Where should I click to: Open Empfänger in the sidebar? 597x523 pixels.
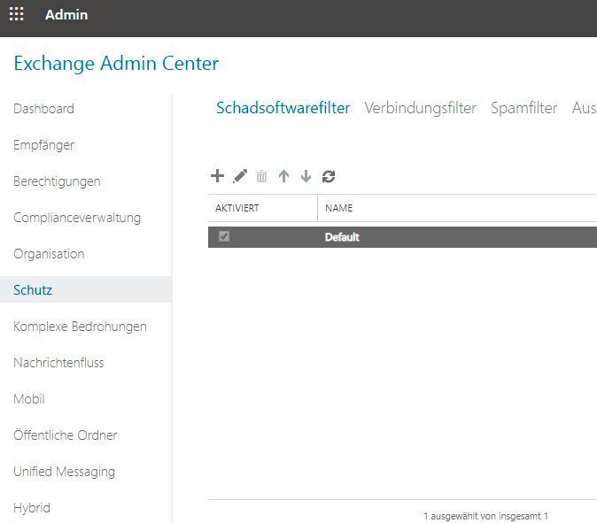coord(43,145)
